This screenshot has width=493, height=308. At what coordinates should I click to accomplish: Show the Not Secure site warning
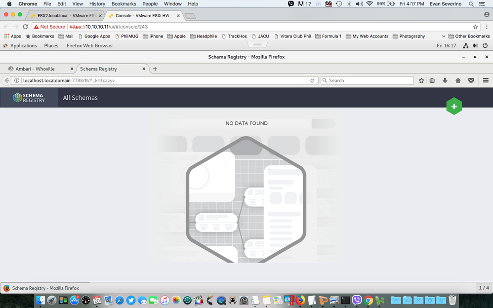click(x=49, y=27)
